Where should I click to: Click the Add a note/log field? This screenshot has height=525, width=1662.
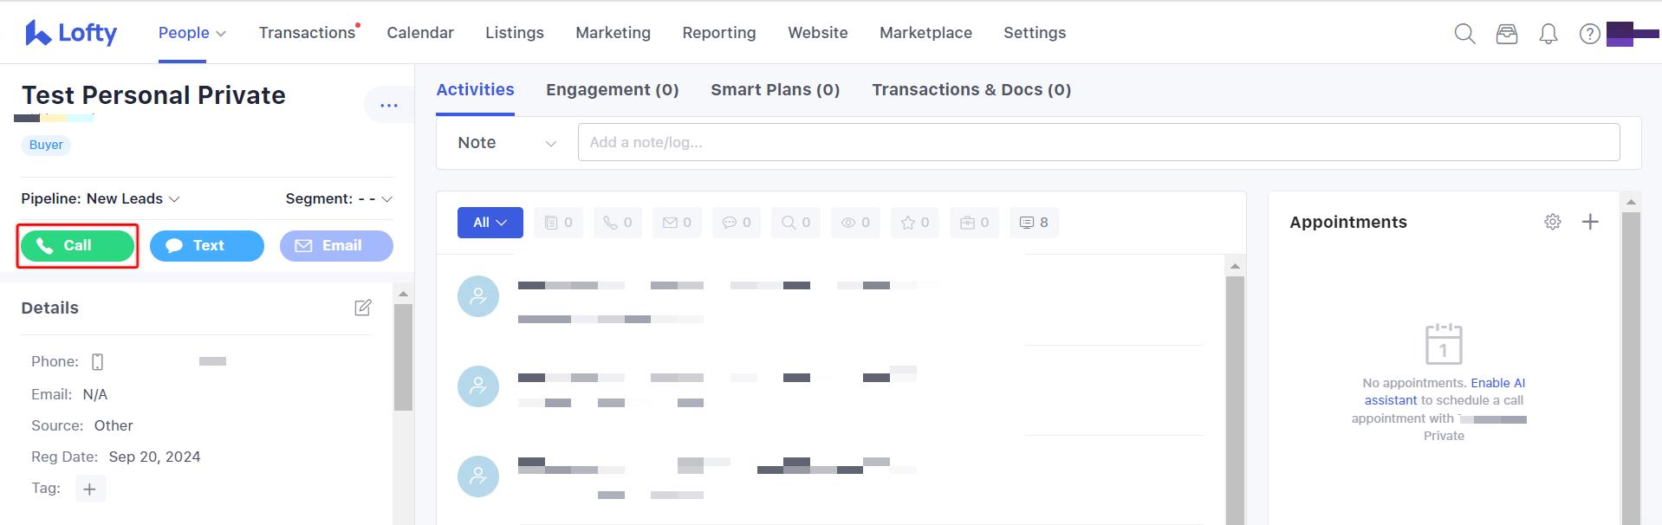[x=1098, y=142]
